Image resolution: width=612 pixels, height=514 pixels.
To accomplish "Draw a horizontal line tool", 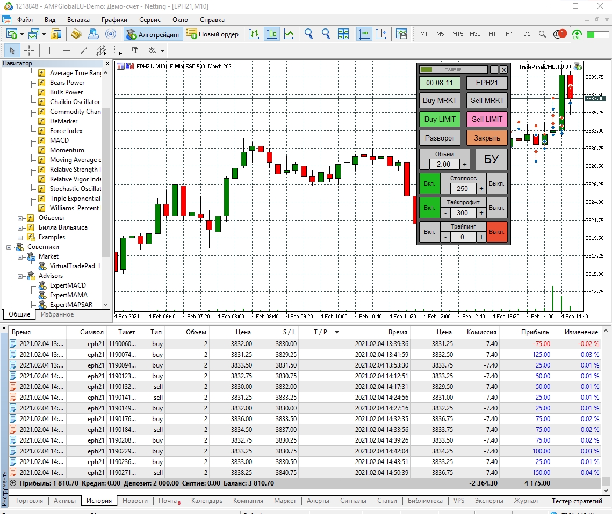I will coord(67,50).
